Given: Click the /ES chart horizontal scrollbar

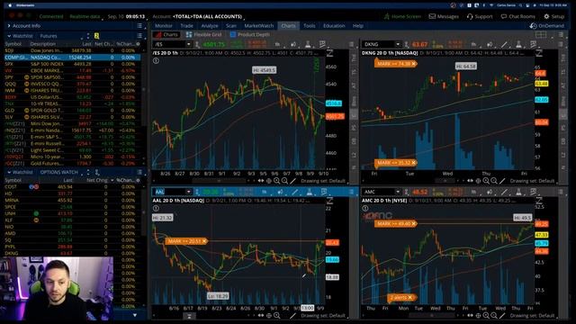Looking at the screenshot, I should tap(219, 181).
